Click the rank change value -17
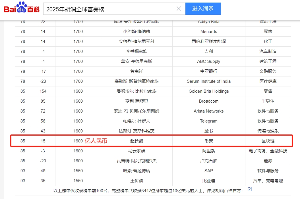Image resolution: width=300 pixels, height=199 pixels. pos(43,71)
